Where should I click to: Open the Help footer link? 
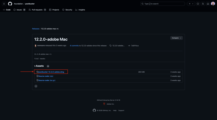115,110
